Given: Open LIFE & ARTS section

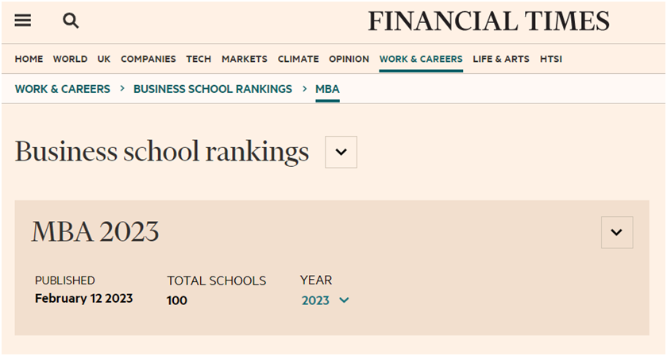Looking at the screenshot, I should [501, 59].
